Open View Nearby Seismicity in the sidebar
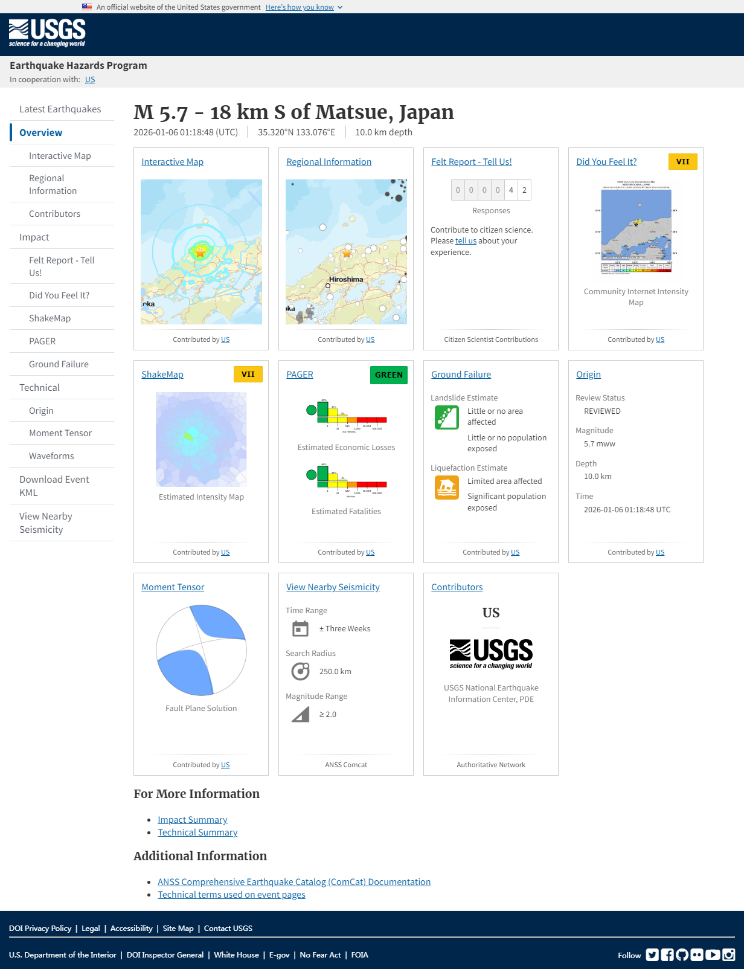744x969 pixels. [62, 523]
